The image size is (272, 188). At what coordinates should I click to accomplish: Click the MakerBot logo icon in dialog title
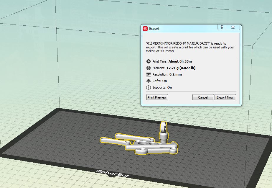tap(145, 29)
